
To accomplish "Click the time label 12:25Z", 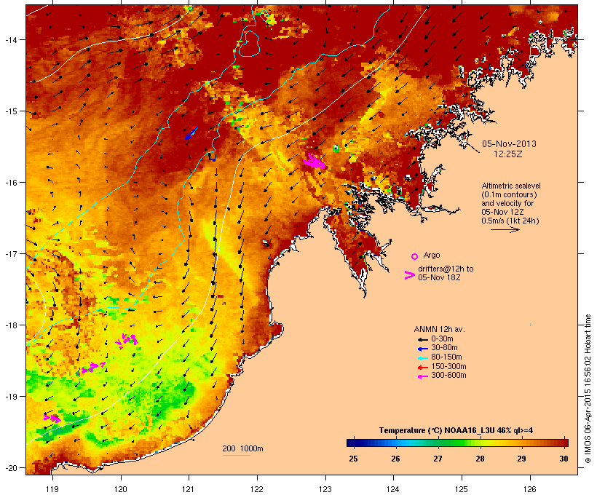I will (x=508, y=154).
